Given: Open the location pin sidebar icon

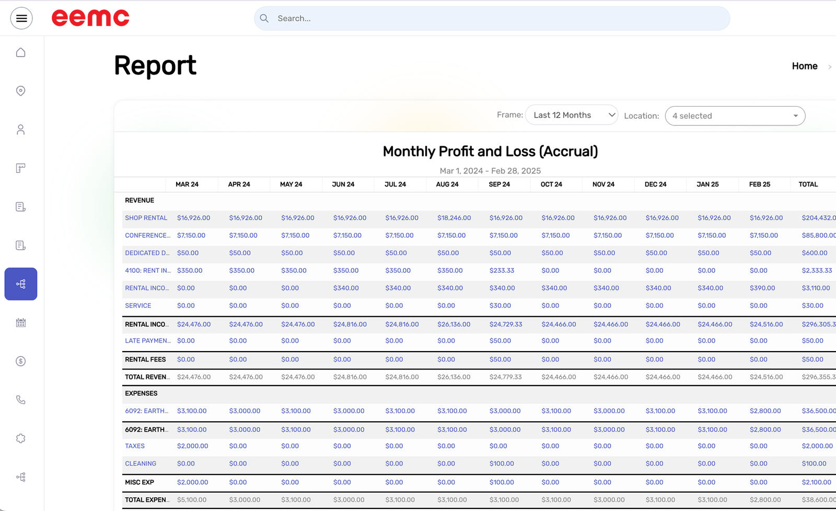Looking at the screenshot, I should [21, 91].
